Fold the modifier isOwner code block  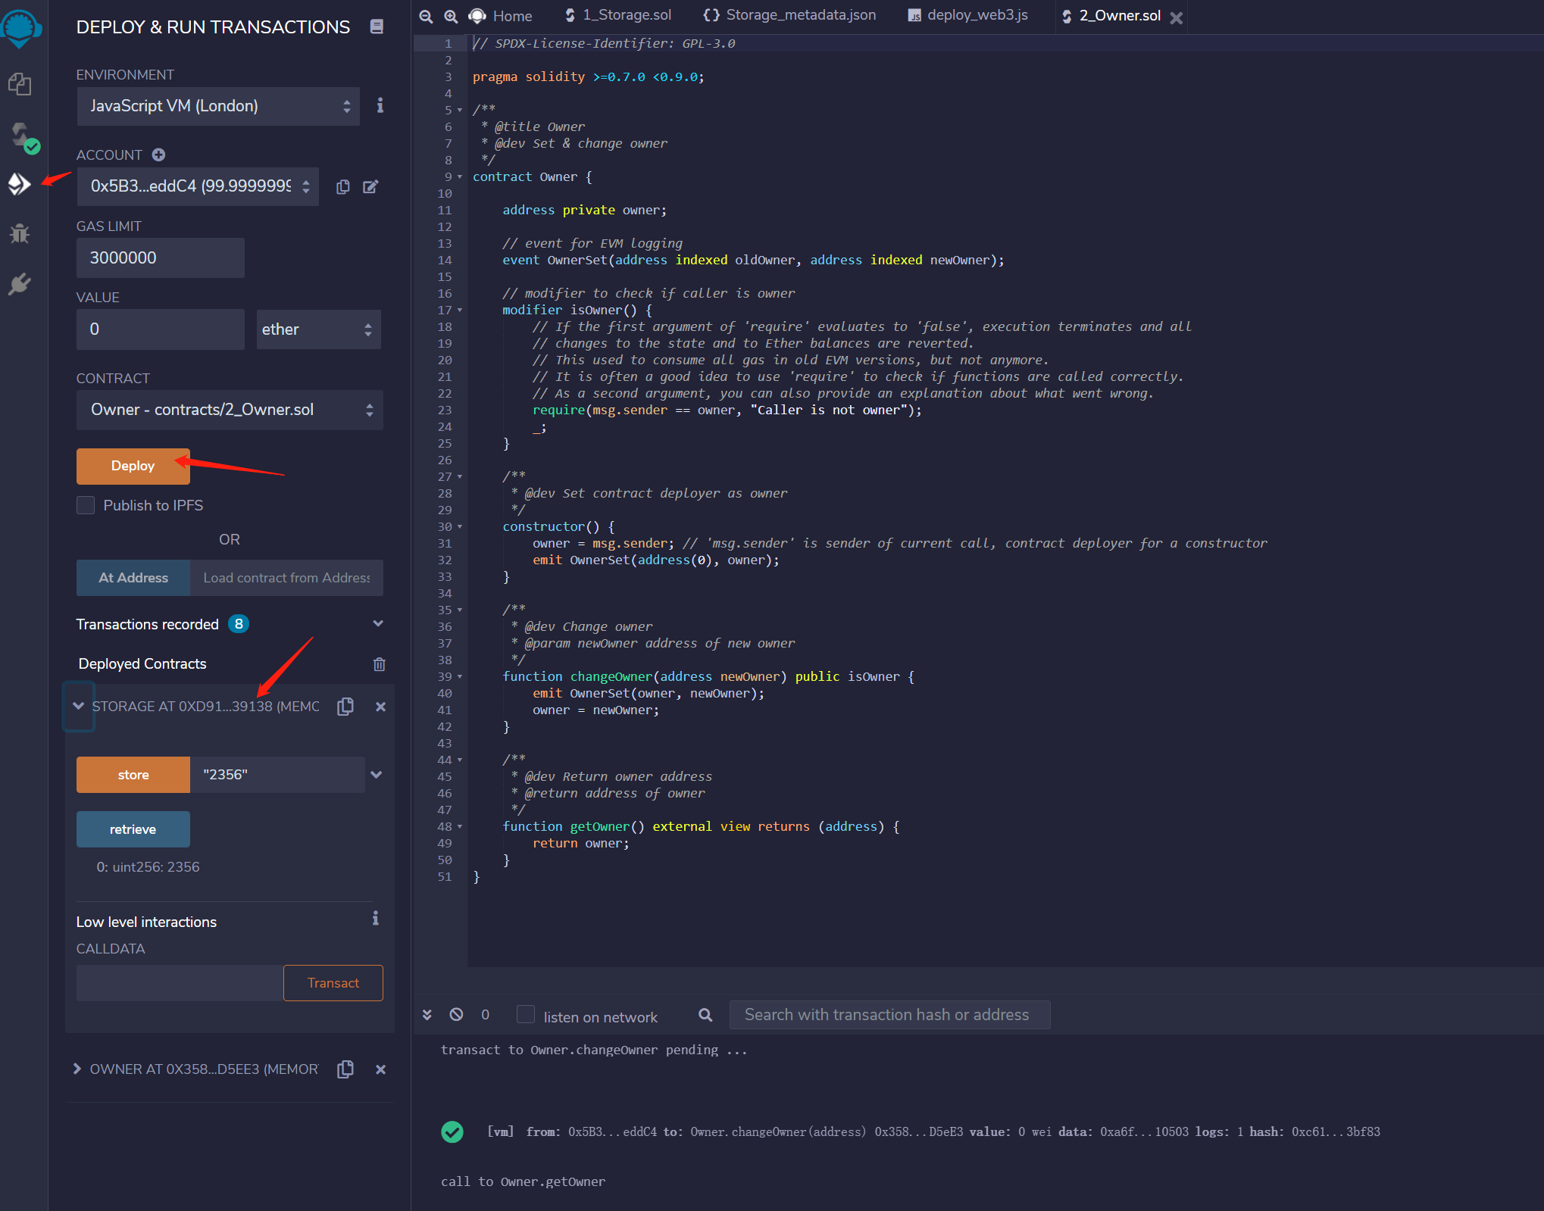tap(460, 311)
